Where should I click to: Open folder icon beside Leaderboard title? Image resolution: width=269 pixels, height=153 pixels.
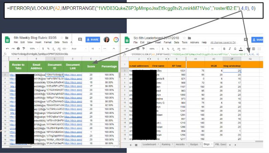pyautogui.click(x=189, y=38)
